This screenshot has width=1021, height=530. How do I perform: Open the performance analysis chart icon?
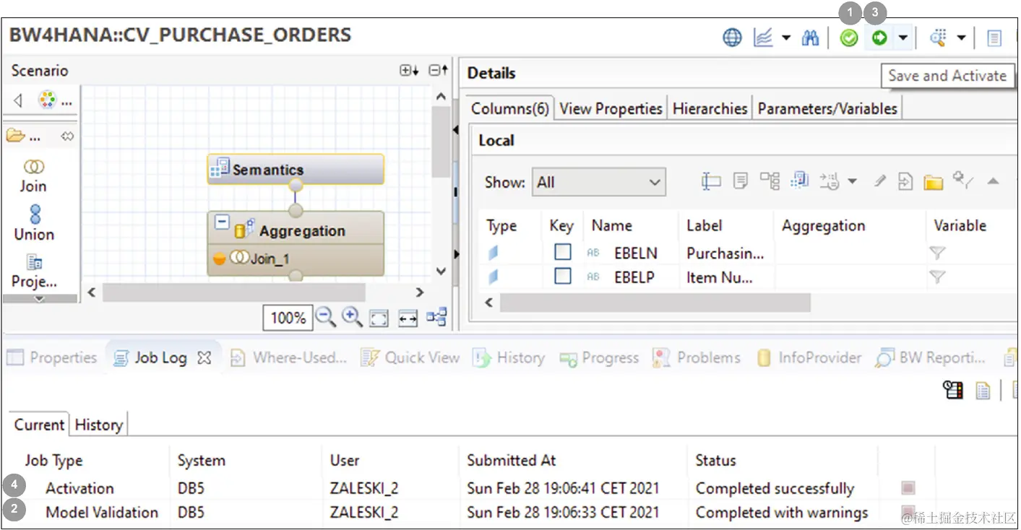[x=763, y=38]
